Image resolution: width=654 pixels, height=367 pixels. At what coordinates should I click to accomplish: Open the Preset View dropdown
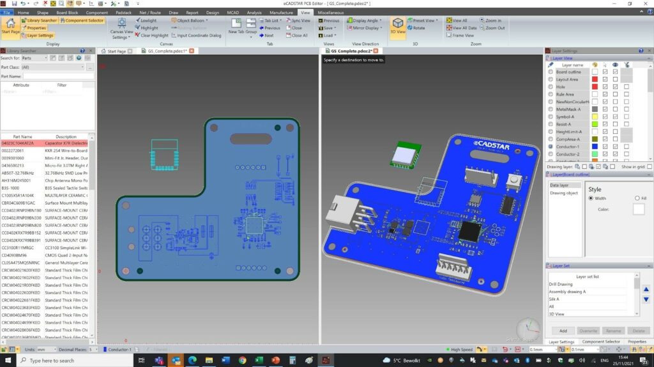pyautogui.click(x=423, y=20)
